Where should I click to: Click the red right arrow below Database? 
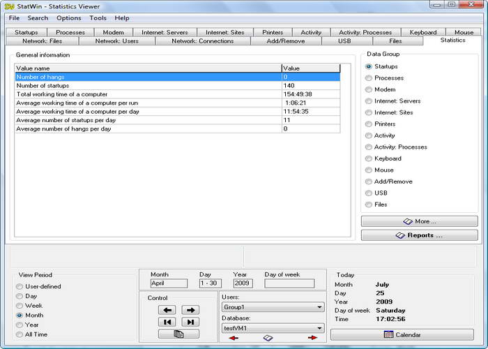tap(312, 338)
